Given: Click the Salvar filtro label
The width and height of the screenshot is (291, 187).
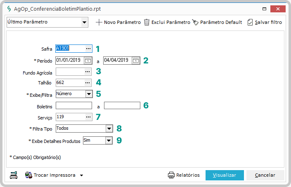Looking at the screenshot, I should click(268, 22).
